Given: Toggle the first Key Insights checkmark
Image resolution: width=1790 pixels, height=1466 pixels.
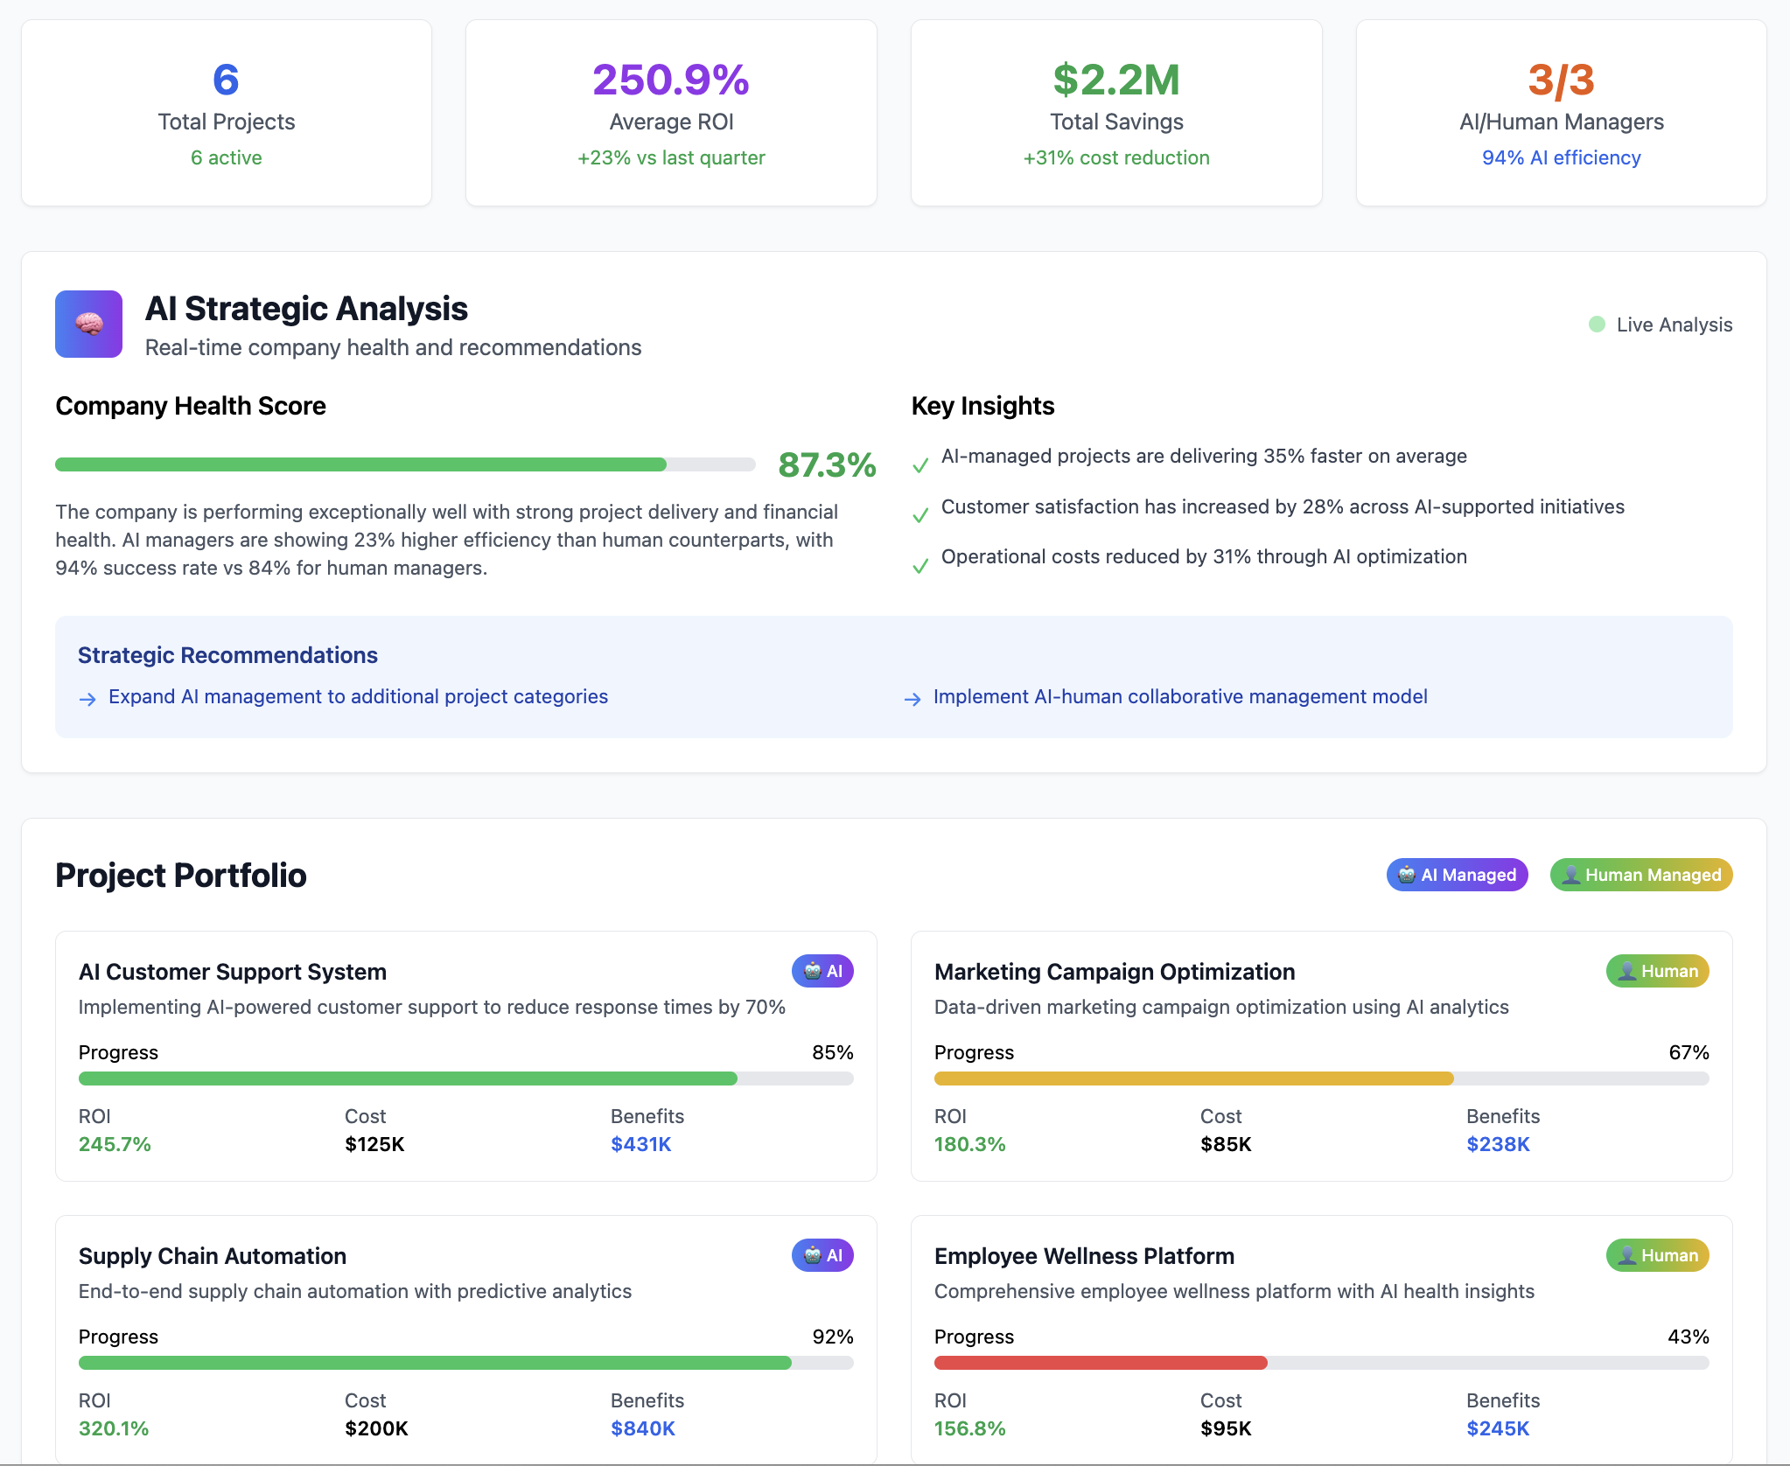Looking at the screenshot, I should coord(919,464).
